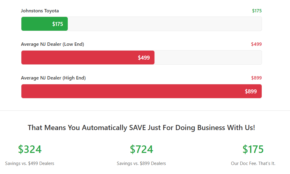Click the white $899 text inside red bar
The width and height of the screenshot is (290, 174).
coord(251,92)
